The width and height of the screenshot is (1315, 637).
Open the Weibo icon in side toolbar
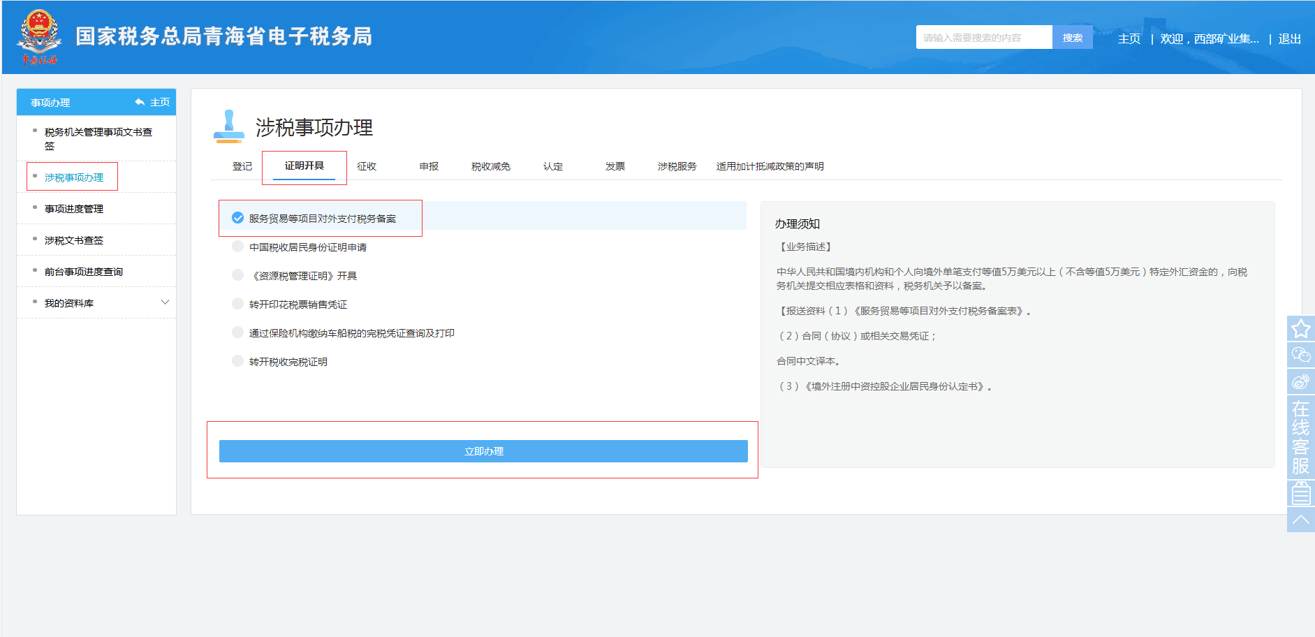coord(1300,381)
